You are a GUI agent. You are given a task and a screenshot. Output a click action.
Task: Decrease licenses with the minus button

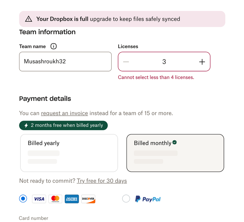coord(126,62)
